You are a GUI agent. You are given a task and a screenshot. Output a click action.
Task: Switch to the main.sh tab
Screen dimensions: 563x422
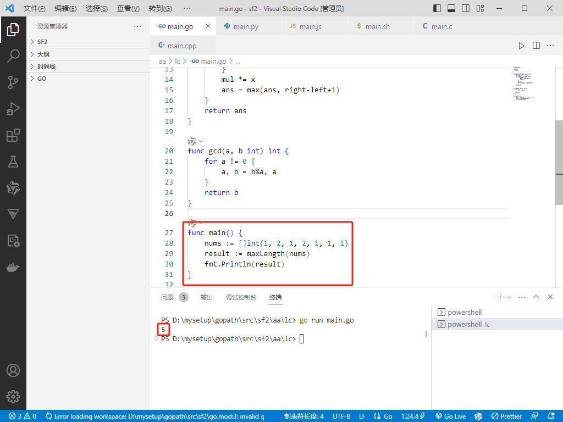coord(381,26)
